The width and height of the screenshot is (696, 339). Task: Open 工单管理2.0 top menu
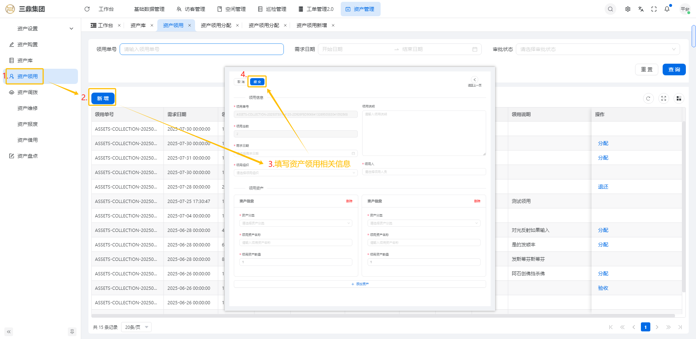tap(316, 9)
